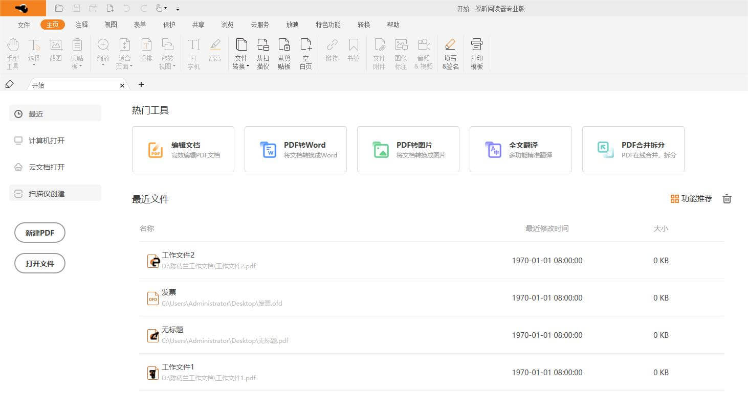Expand the quick access toolbar customize arrow
Image resolution: width=748 pixels, height=415 pixels.
pos(178,9)
